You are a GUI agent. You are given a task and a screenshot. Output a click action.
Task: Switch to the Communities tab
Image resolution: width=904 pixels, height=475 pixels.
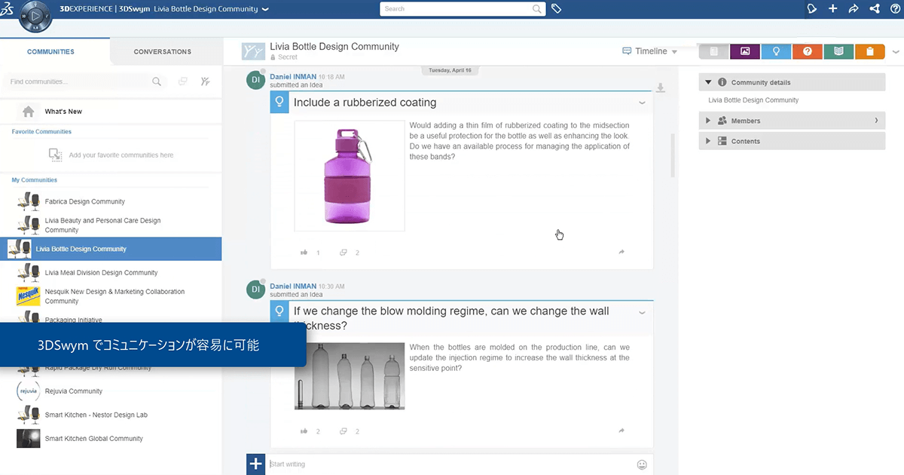click(50, 52)
